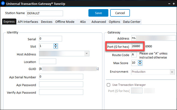The image size is (177, 110).
Task: Increase Max Score with up arrow
Action: tap(140, 61)
